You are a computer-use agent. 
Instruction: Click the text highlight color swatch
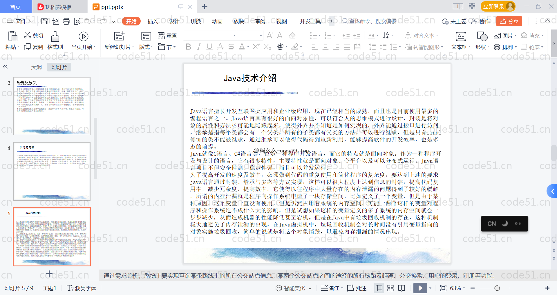pyautogui.click(x=295, y=47)
